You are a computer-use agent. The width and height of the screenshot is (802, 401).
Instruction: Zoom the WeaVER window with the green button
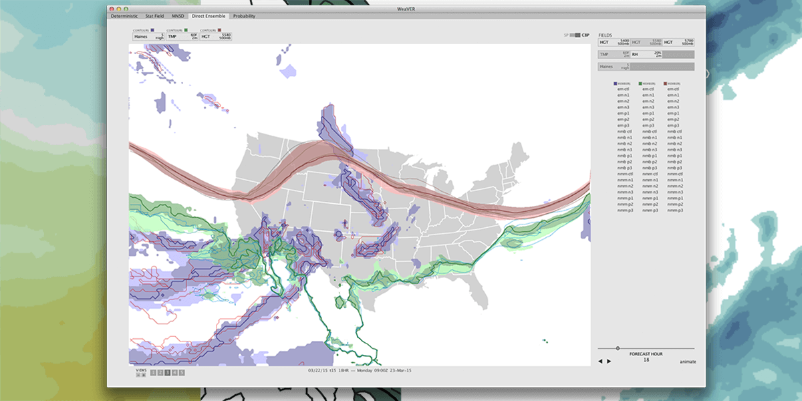coord(127,8)
